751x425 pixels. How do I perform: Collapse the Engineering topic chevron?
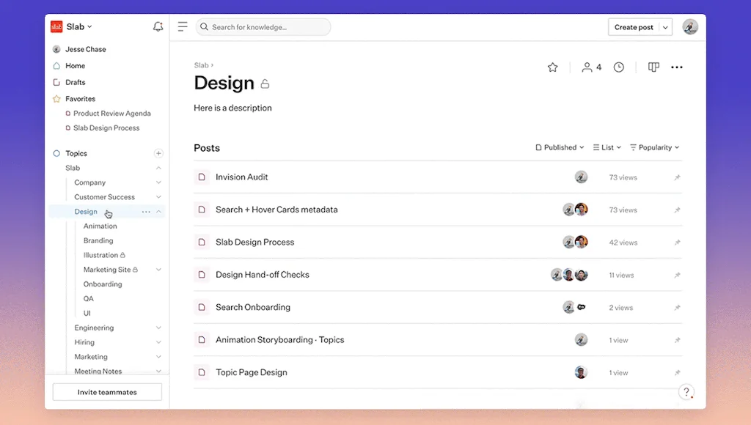coord(157,328)
